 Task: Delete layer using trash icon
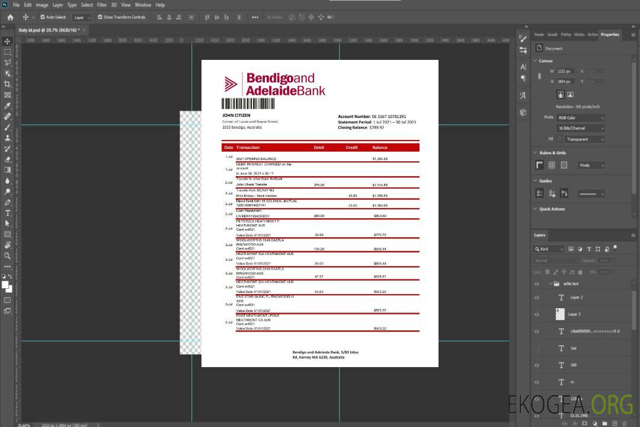[x=624, y=423]
